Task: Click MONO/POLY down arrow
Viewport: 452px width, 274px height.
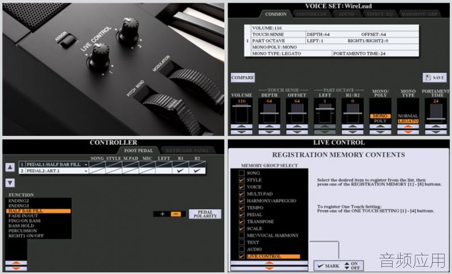Action: pyautogui.click(x=380, y=132)
